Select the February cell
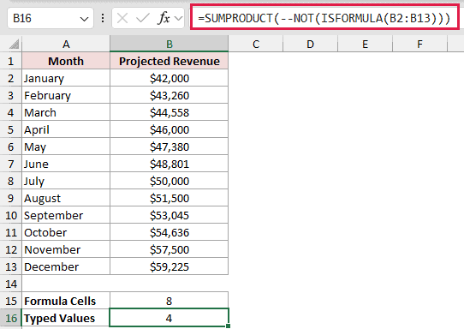The image size is (464, 329). pos(66,95)
